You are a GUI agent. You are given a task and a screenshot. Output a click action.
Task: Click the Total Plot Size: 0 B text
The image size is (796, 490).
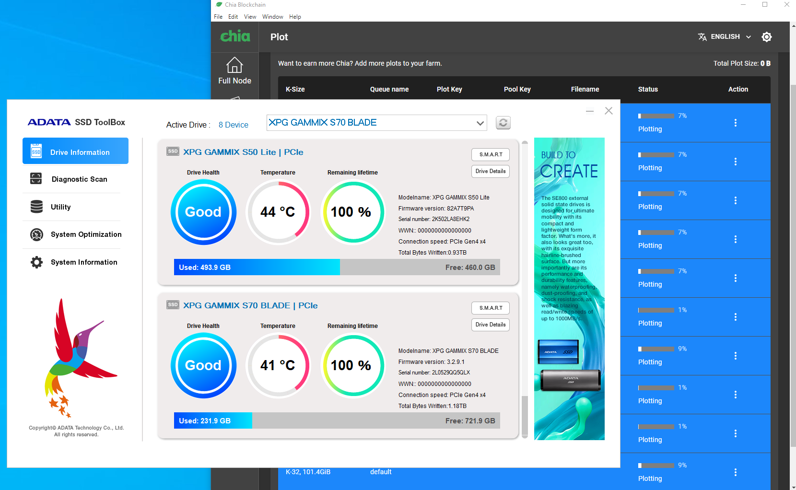click(x=742, y=63)
